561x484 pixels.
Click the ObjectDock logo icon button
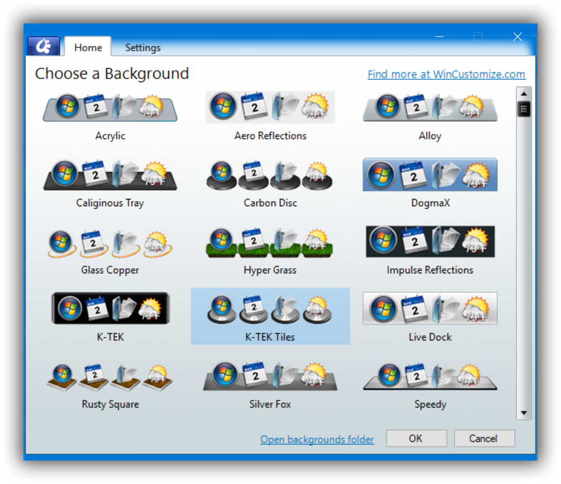coord(44,47)
